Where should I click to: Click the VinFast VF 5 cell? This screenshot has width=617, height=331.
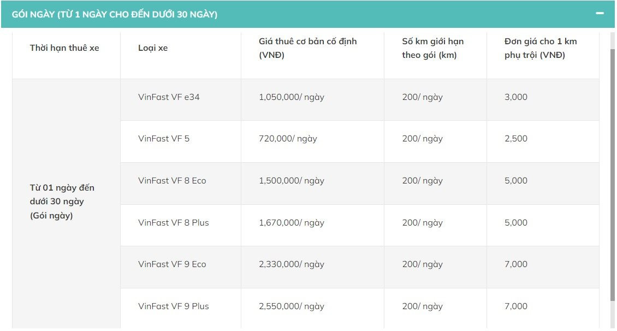pyautogui.click(x=163, y=139)
